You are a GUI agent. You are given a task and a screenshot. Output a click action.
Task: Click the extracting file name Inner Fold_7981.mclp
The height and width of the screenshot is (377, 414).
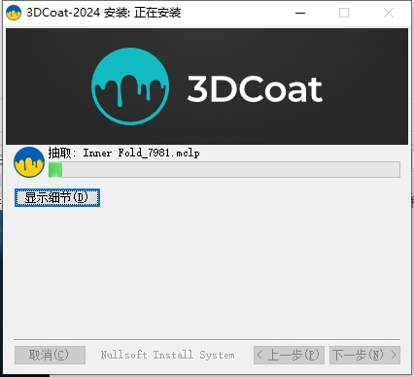click(x=141, y=153)
